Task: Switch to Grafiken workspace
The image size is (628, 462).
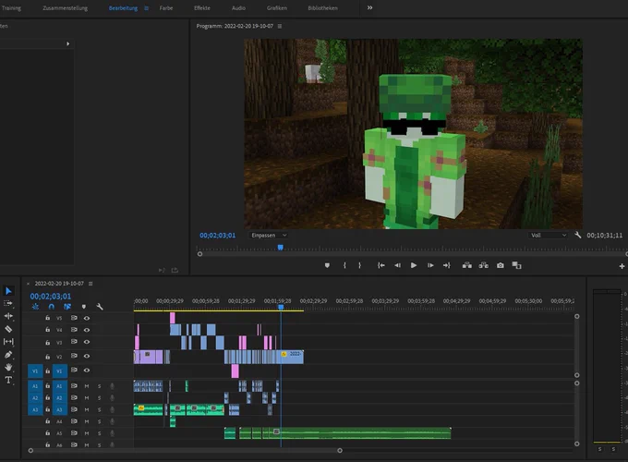Action: [x=277, y=8]
